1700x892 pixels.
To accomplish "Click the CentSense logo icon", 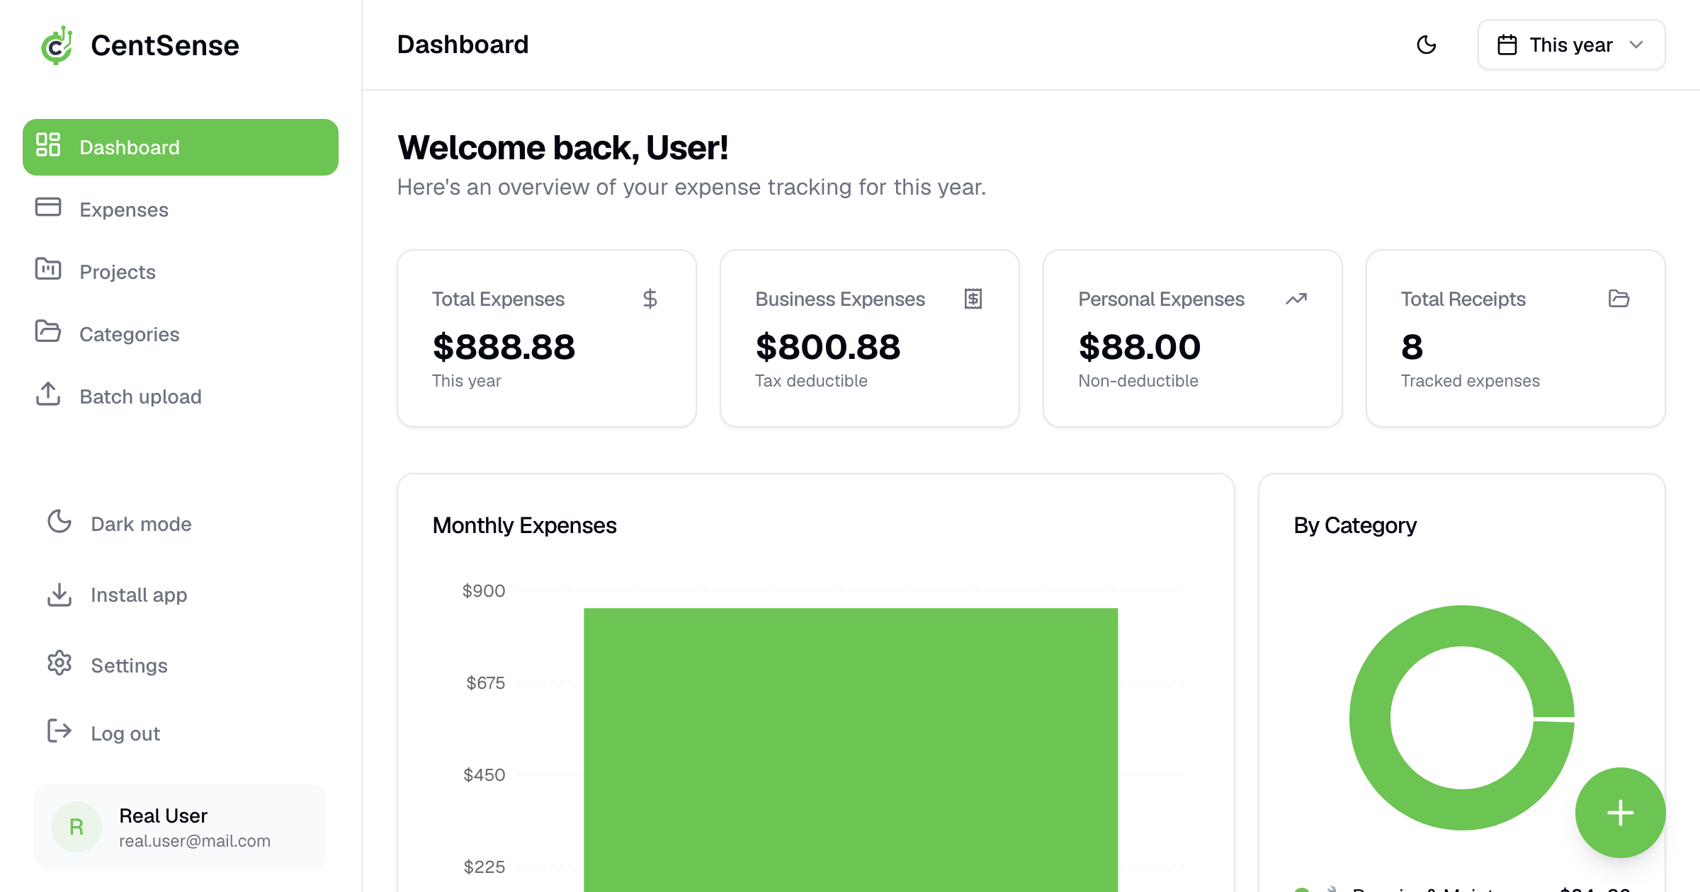I will tap(57, 45).
